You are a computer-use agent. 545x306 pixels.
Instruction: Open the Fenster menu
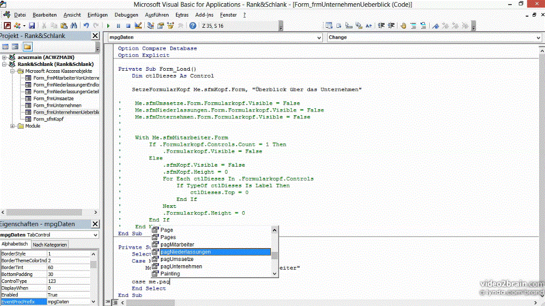(228, 15)
